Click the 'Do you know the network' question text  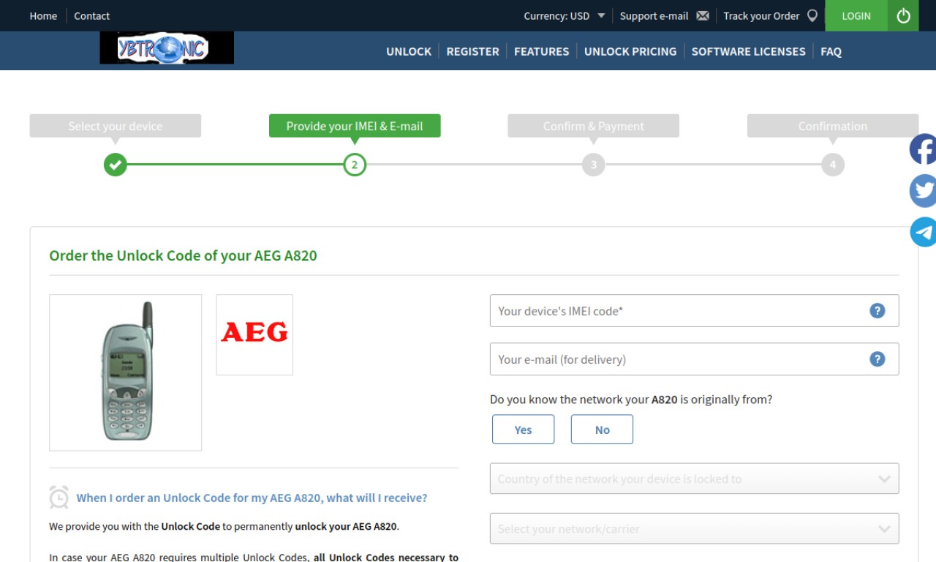coord(631,400)
